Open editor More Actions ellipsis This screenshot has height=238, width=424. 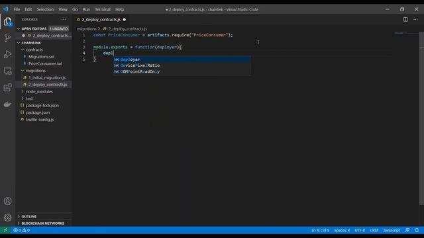coord(415,19)
